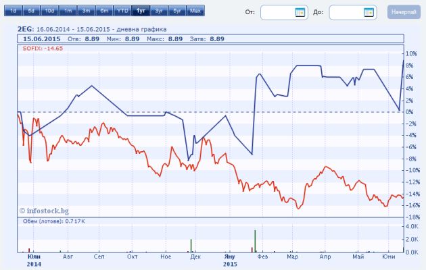
Task: Click the 'Начертай' draw button
Action: click(x=402, y=12)
